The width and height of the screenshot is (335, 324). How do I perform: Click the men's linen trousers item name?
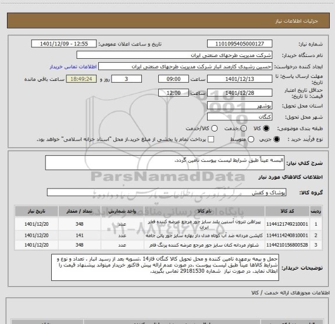(x=204, y=245)
